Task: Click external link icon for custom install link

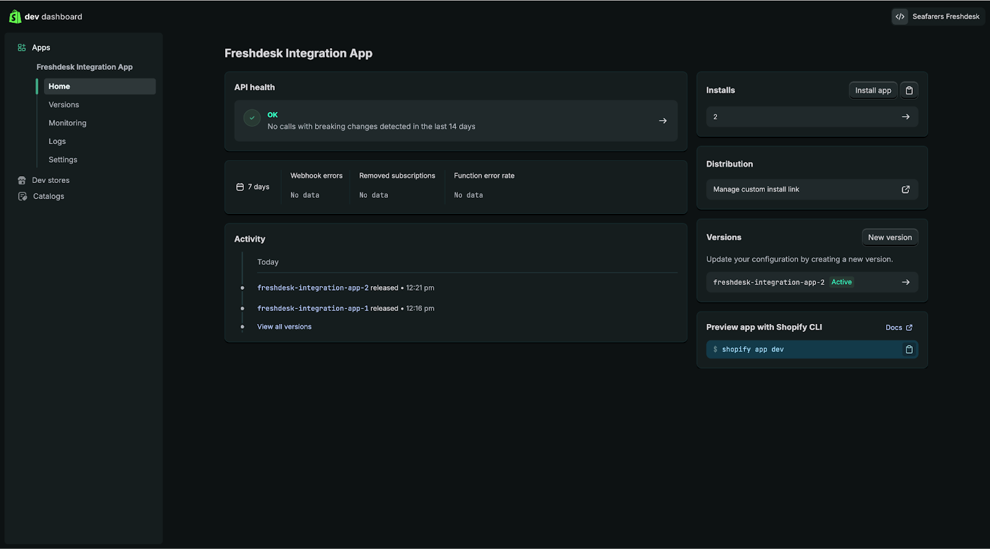Action: point(905,190)
